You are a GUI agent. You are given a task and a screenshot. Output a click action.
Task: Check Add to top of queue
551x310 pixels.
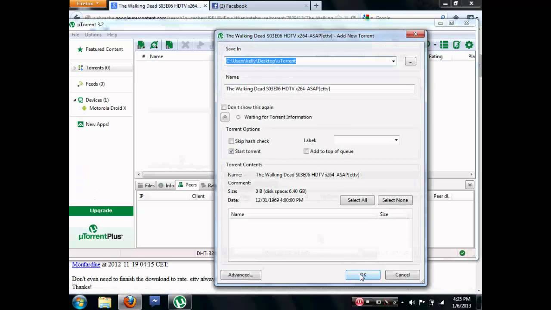pyautogui.click(x=306, y=151)
